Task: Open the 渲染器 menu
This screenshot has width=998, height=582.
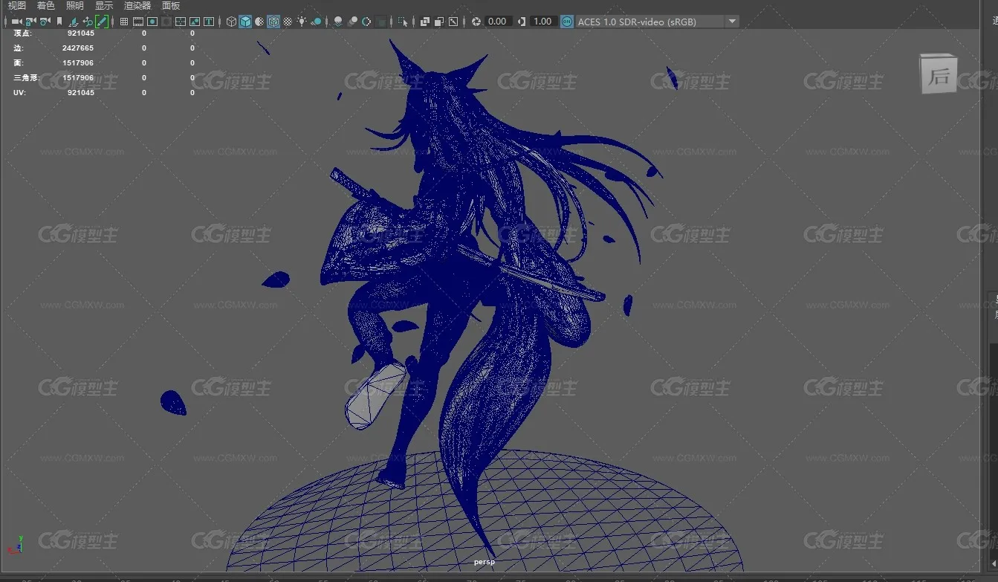Action: tap(137, 5)
